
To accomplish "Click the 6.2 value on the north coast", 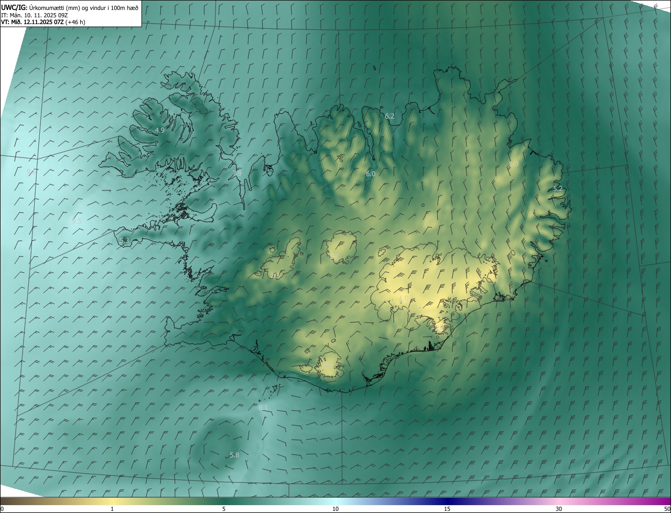I will 389,116.
